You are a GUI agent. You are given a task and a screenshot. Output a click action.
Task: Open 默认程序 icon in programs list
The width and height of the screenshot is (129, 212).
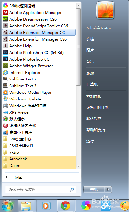click(x=5, y=119)
